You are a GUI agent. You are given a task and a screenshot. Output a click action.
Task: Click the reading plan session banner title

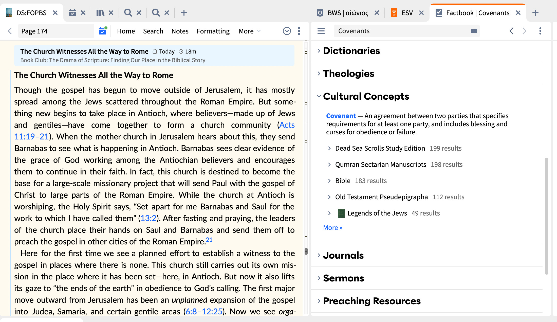point(84,51)
